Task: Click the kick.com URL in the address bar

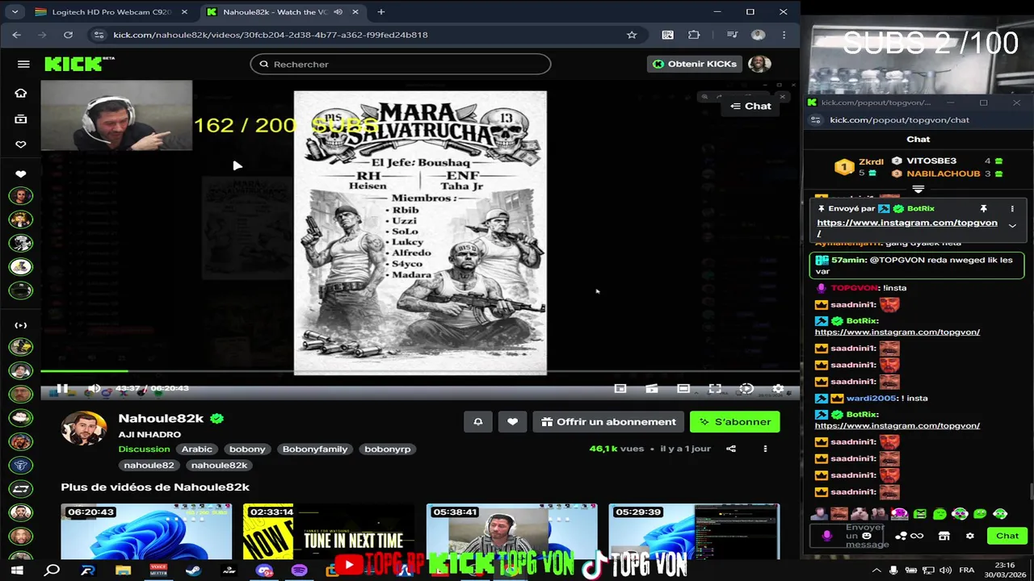Action: click(x=271, y=35)
